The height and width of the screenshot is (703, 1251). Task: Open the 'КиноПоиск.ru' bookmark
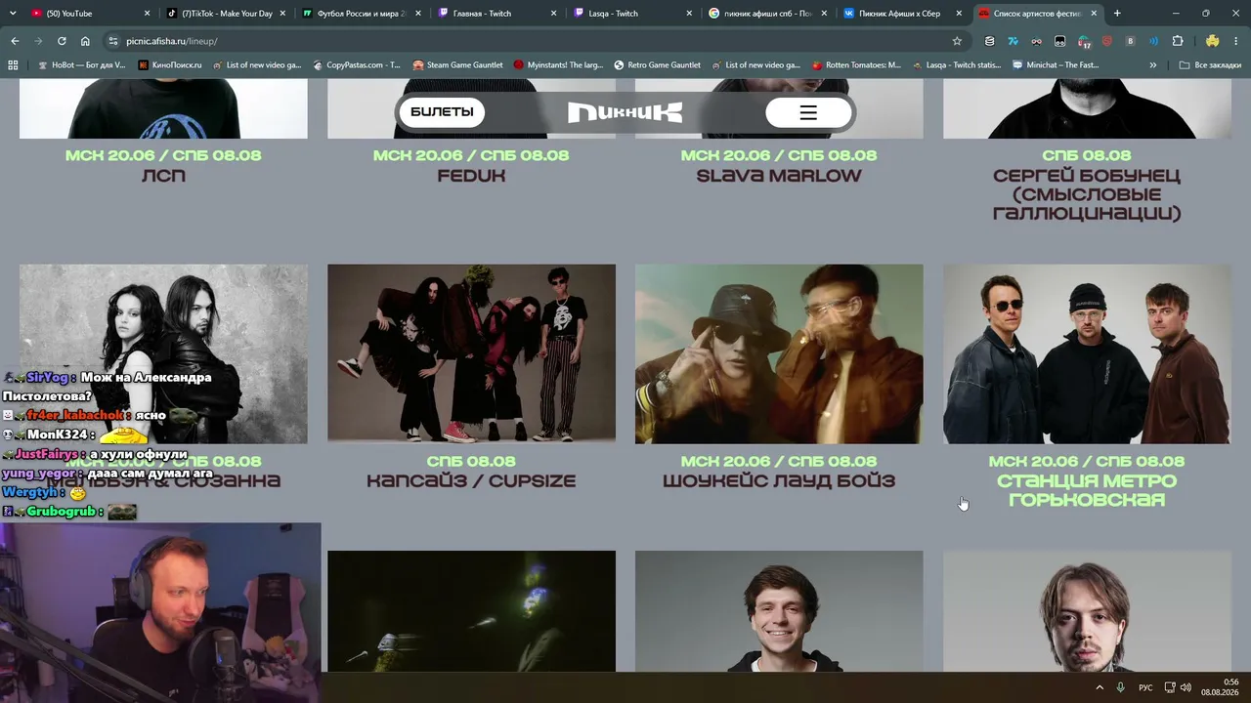pos(170,65)
